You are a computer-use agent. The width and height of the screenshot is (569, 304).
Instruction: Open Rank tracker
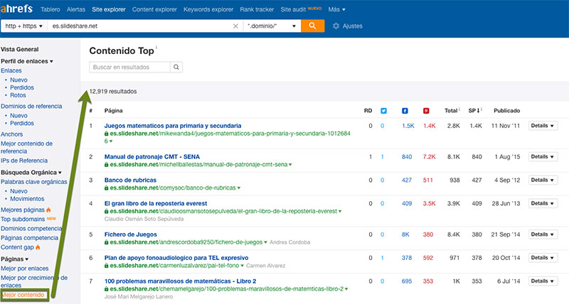257,9
